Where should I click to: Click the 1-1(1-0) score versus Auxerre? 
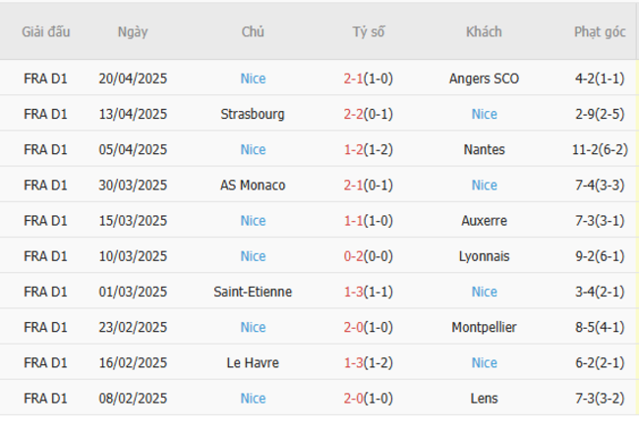(369, 221)
